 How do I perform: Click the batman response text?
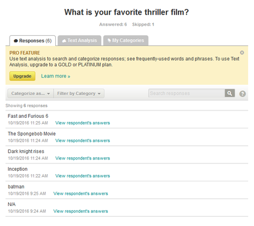16,187
